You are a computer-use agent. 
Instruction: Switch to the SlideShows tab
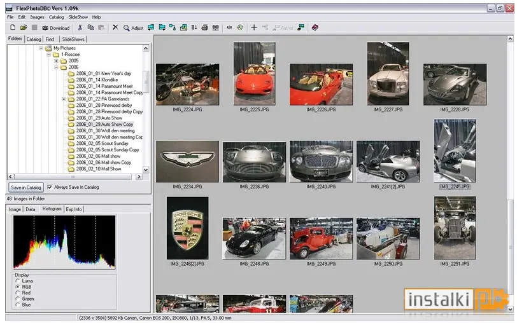73,39
